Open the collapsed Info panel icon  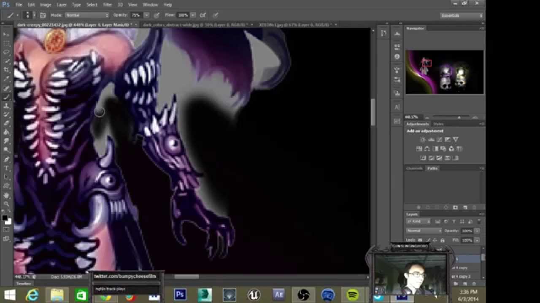pyautogui.click(x=397, y=56)
